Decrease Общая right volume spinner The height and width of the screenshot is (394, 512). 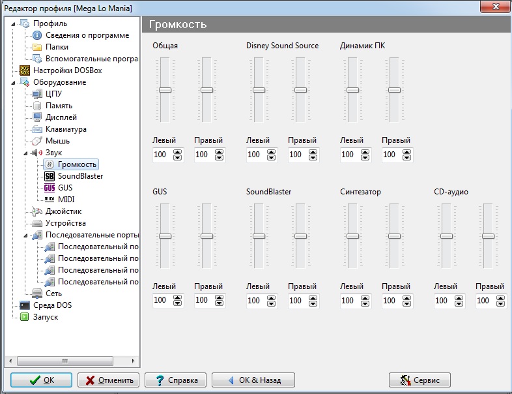pos(219,158)
